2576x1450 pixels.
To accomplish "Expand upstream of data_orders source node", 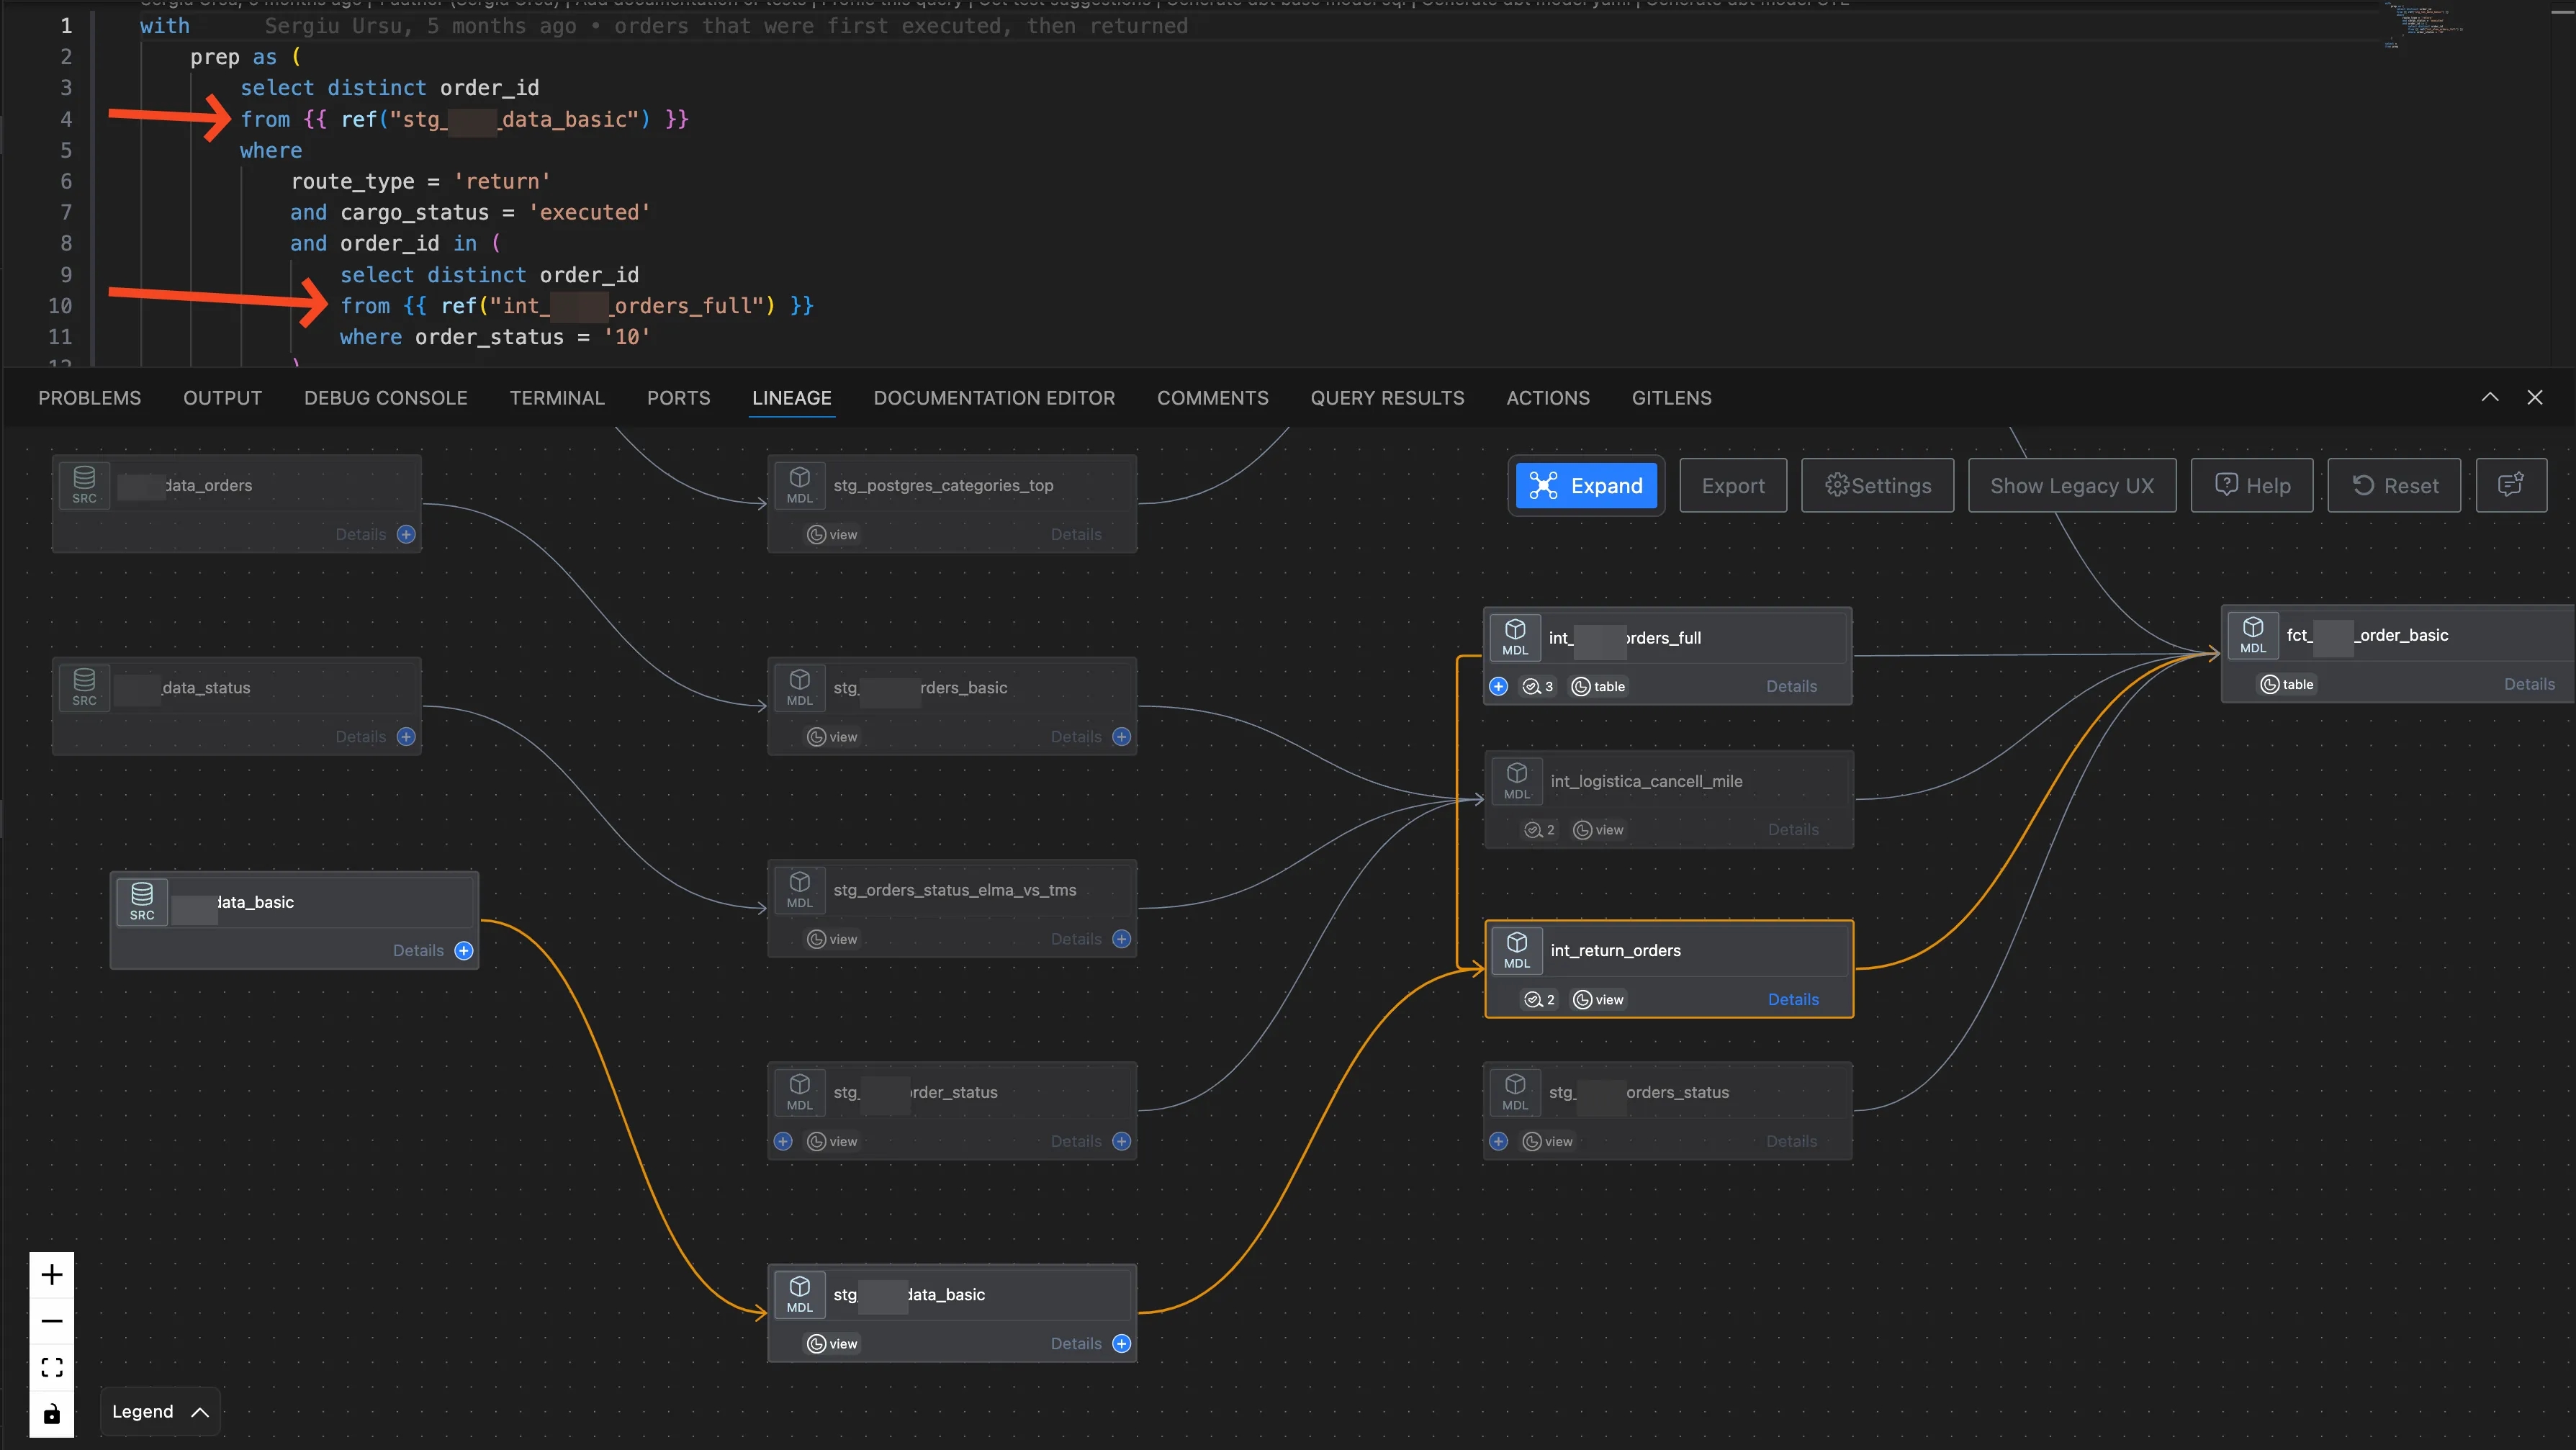I will pos(406,534).
